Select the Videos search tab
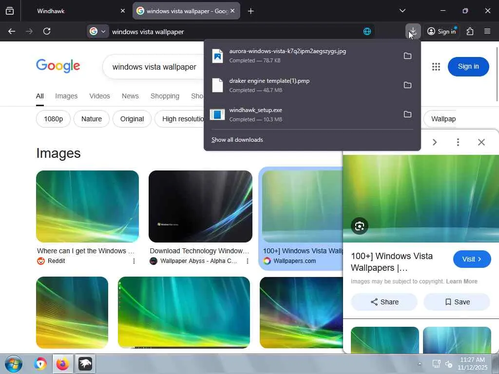Viewport: 499px width, 374px height. click(x=99, y=96)
